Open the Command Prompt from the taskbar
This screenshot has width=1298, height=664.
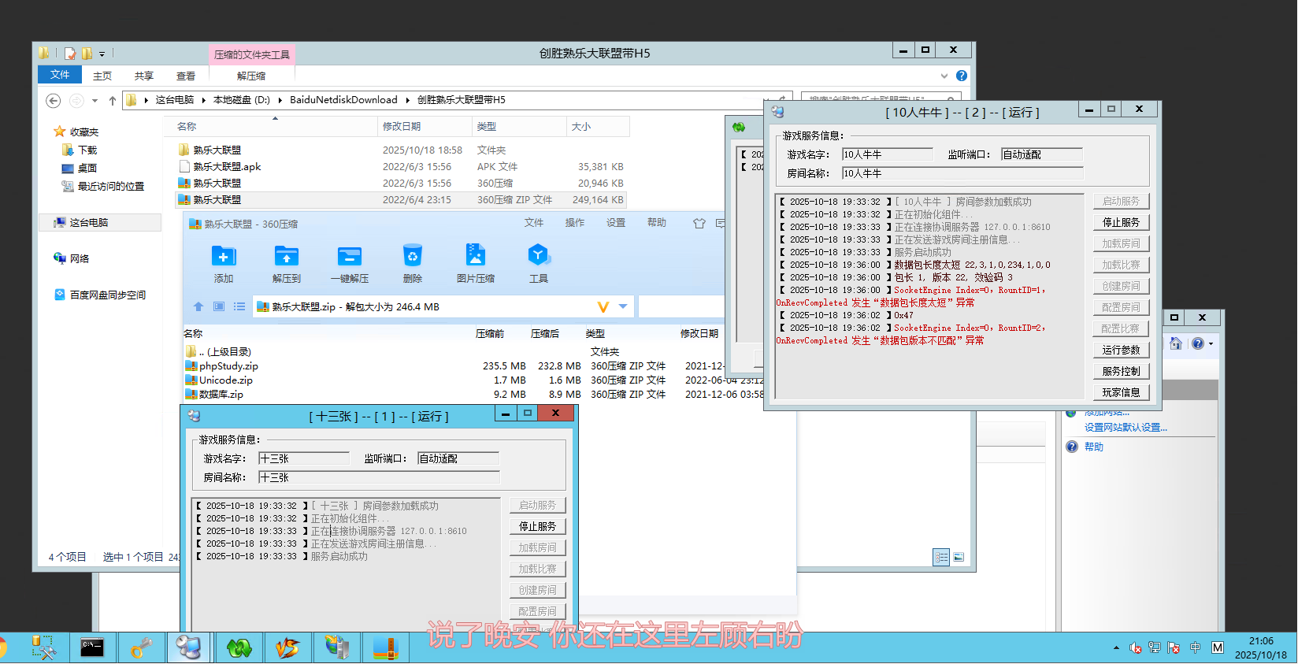pos(92,648)
